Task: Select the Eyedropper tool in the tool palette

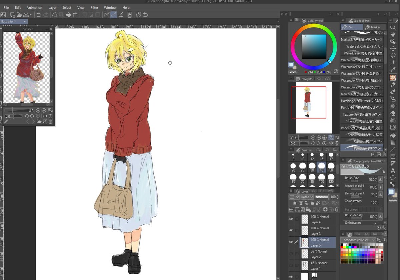Action: (x=393, y=70)
